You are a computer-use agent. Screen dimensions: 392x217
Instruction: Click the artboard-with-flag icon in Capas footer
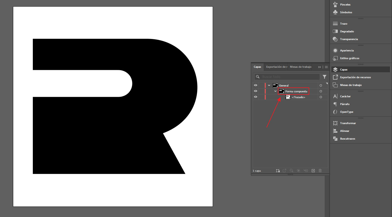pos(278,171)
